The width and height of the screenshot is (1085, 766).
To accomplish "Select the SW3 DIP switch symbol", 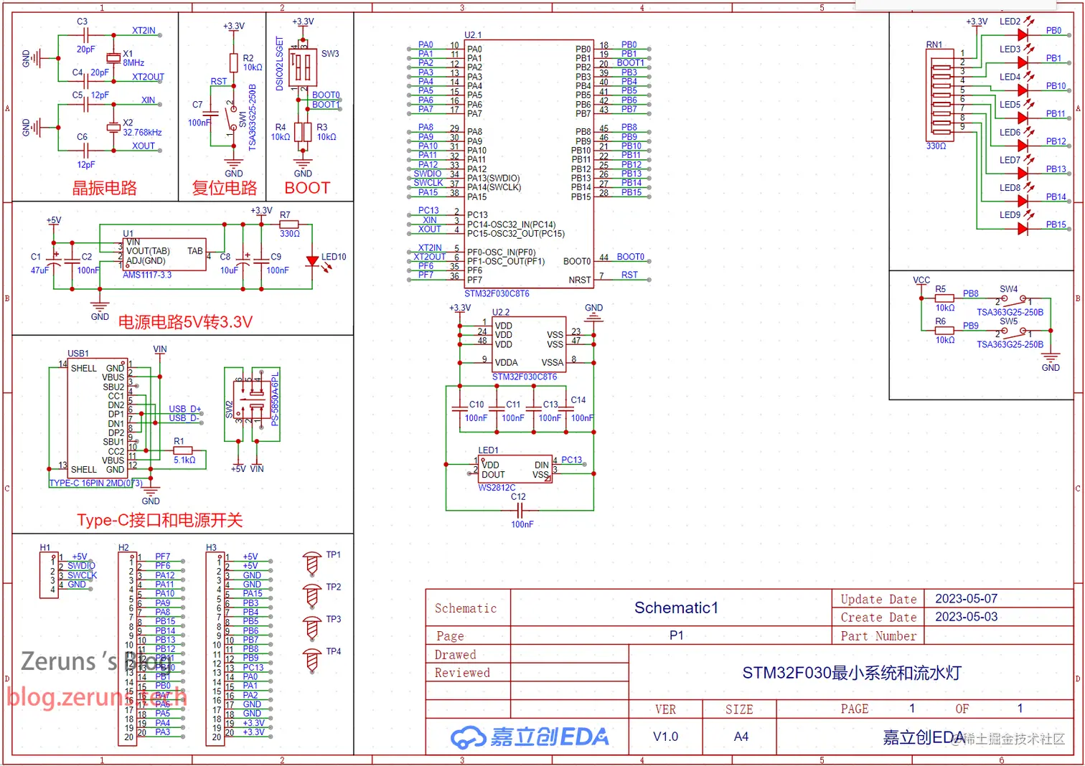I will [303, 69].
